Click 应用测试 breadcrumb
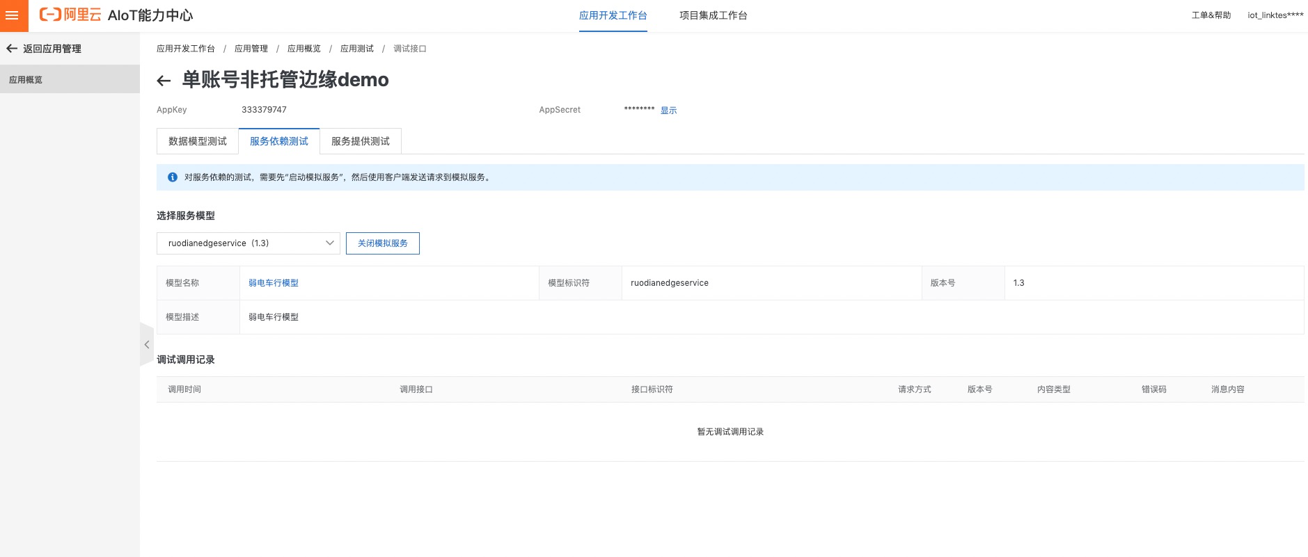The width and height of the screenshot is (1308, 557). (x=357, y=49)
